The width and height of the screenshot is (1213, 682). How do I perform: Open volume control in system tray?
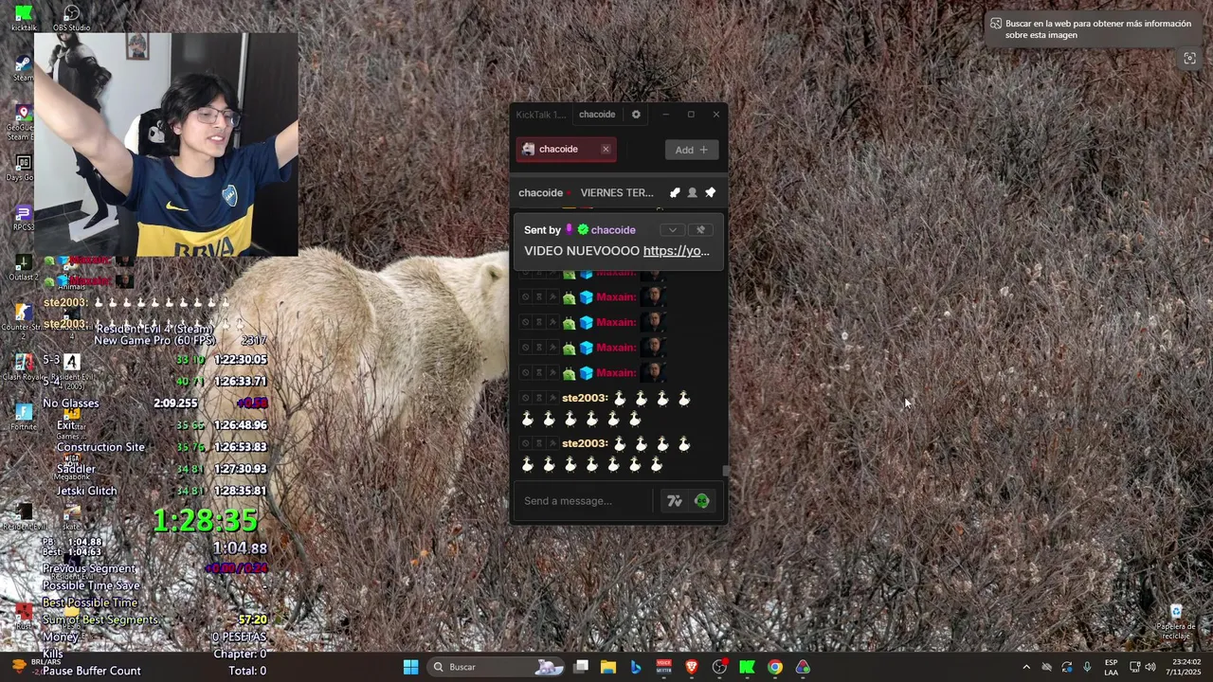click(x=1150, y=667)
